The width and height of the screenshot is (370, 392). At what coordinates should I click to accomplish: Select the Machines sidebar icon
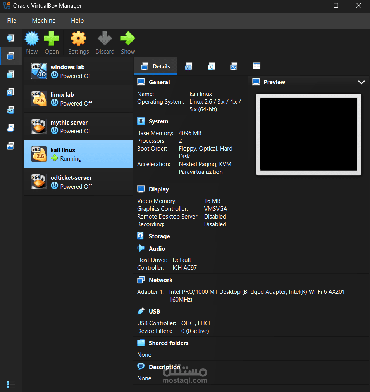(10, 56)
